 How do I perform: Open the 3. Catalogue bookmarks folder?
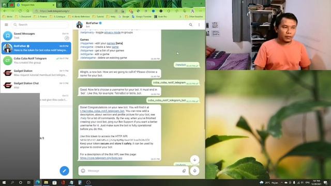(x=58, y=17)
